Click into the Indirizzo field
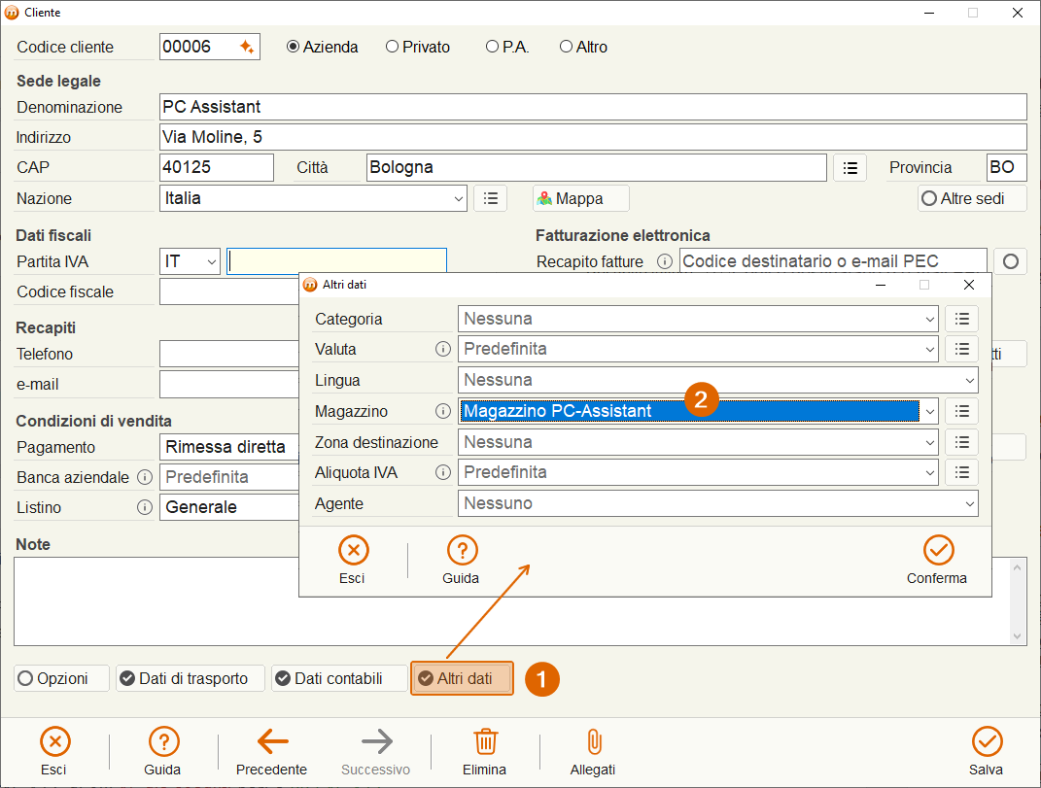 pyautogui.click(x=593, y=137)
